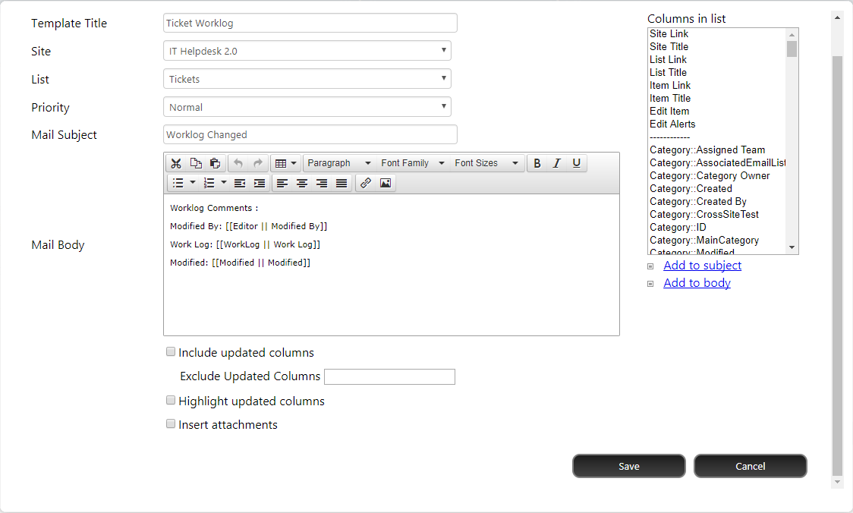Open the Font Family dropdown

click(411, 163)
